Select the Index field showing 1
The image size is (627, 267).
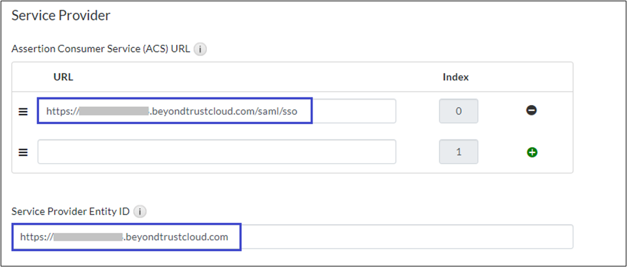(459, 152)
